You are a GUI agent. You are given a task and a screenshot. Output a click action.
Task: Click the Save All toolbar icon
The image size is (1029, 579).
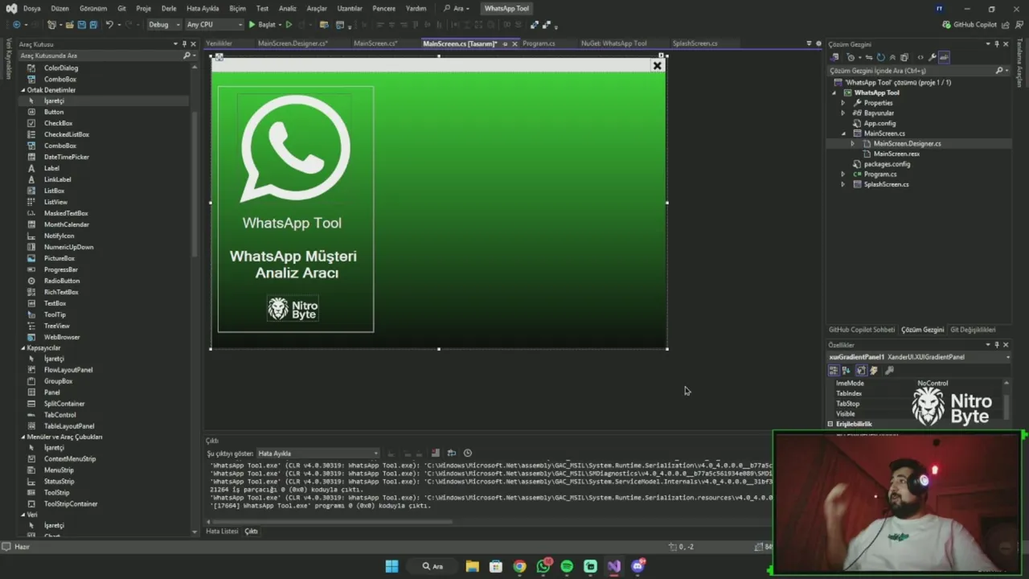[93, 25]
